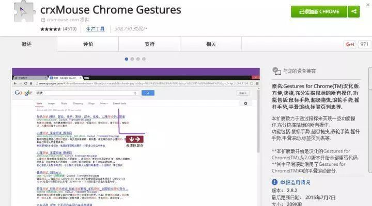Click the crxMouse puzzle-piece extension icon
The image size is (372, 206).
click(24, 11)
